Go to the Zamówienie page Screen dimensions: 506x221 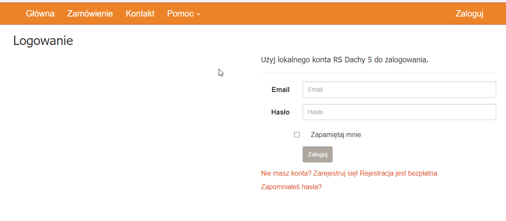(90, 14)
